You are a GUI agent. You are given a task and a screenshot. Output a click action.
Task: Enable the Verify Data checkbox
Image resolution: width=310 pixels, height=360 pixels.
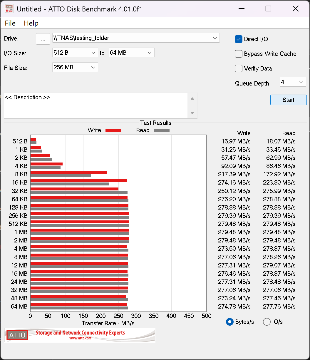(238, 68)
